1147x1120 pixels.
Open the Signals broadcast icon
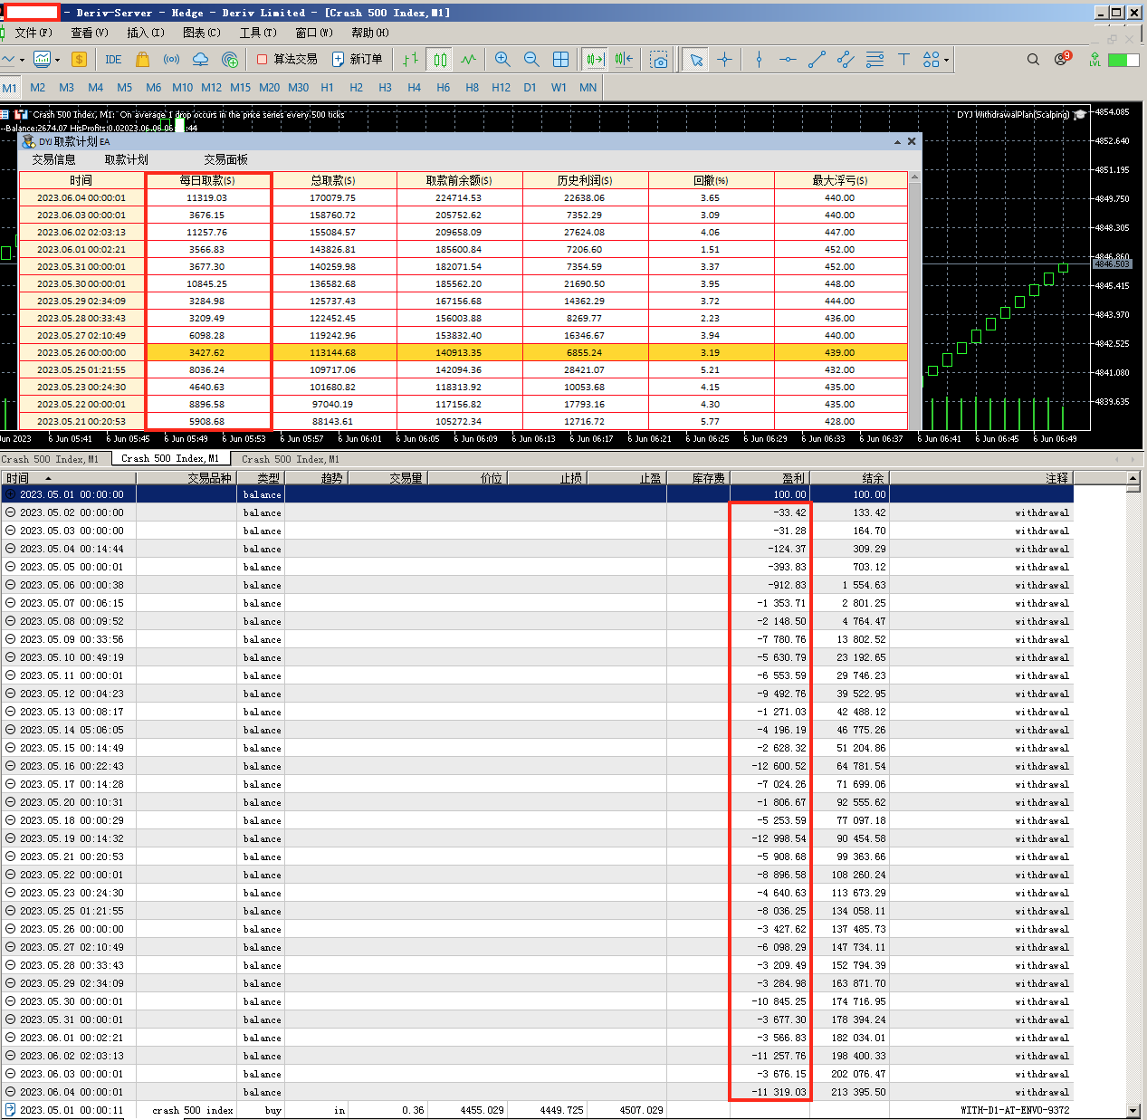[171, 60]
